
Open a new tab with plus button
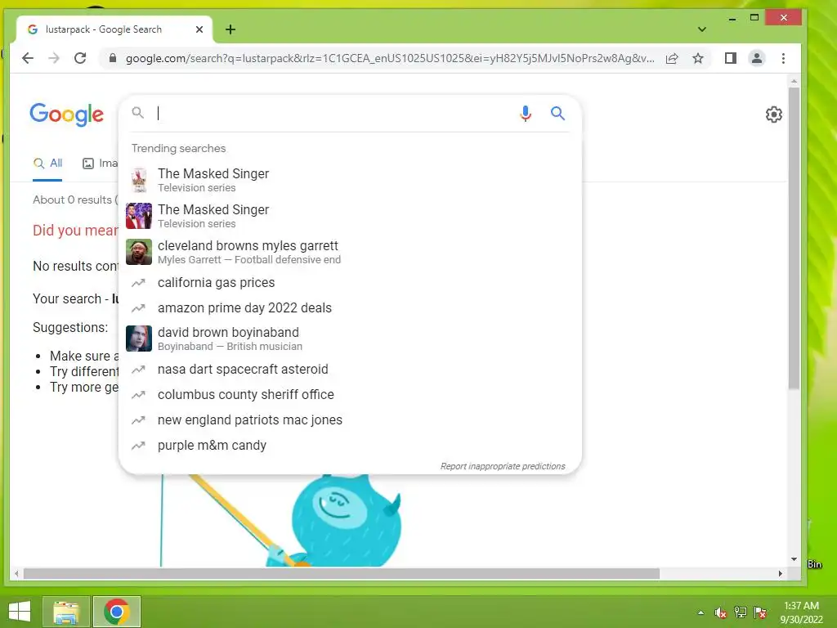point(230,29)
